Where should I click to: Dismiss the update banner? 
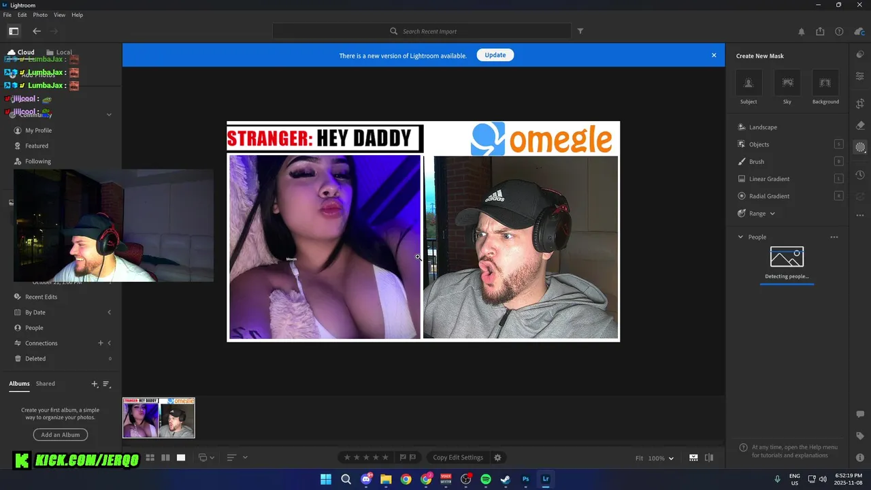pos(714,55)
